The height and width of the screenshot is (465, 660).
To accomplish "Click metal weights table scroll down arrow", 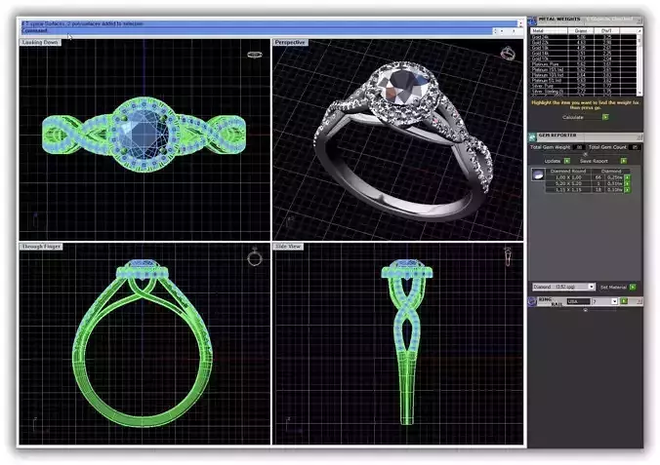I will [639, 93].
